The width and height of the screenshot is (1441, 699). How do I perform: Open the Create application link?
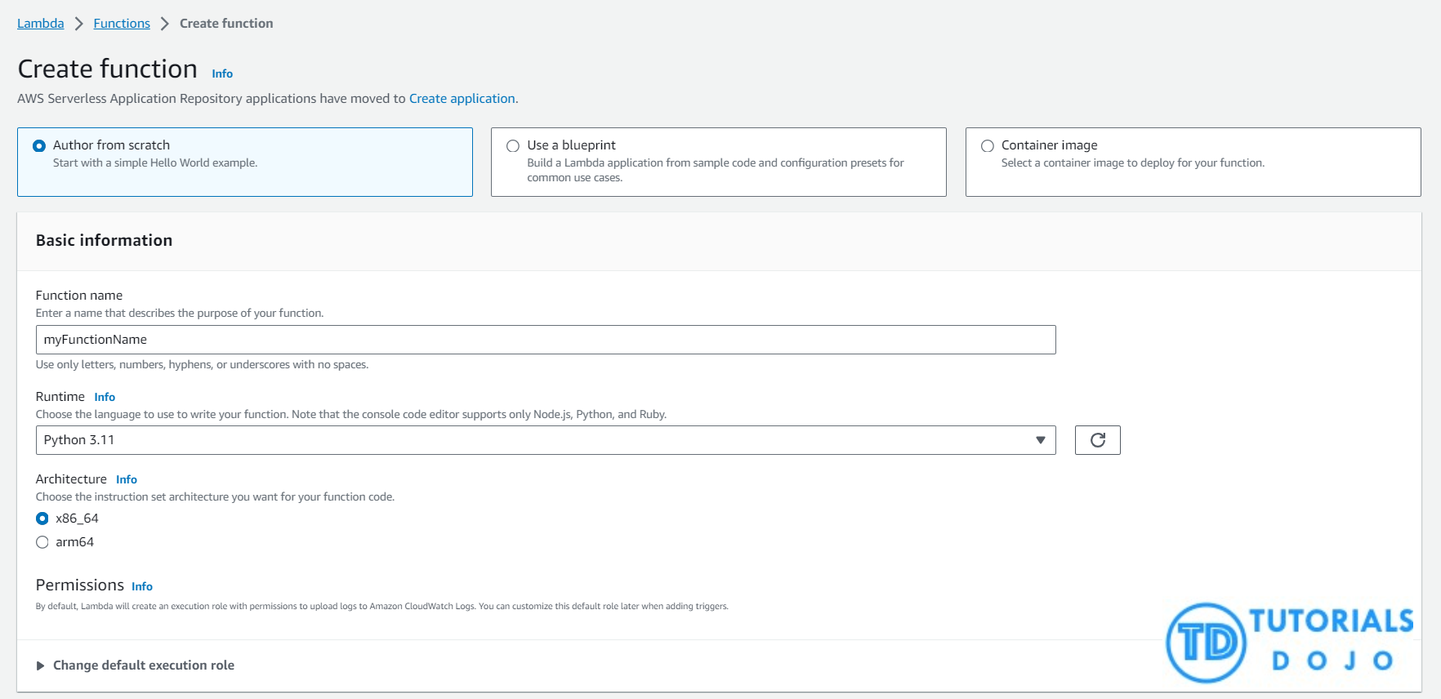(462, 99)
